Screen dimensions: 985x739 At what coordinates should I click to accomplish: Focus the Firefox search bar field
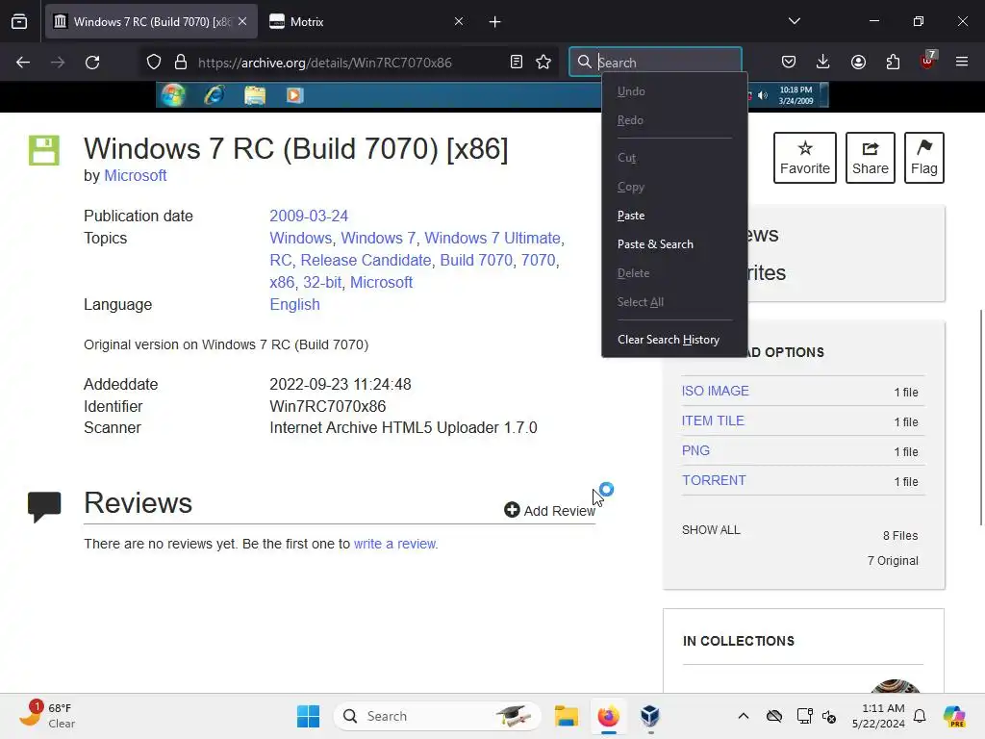tap(655, 63)
